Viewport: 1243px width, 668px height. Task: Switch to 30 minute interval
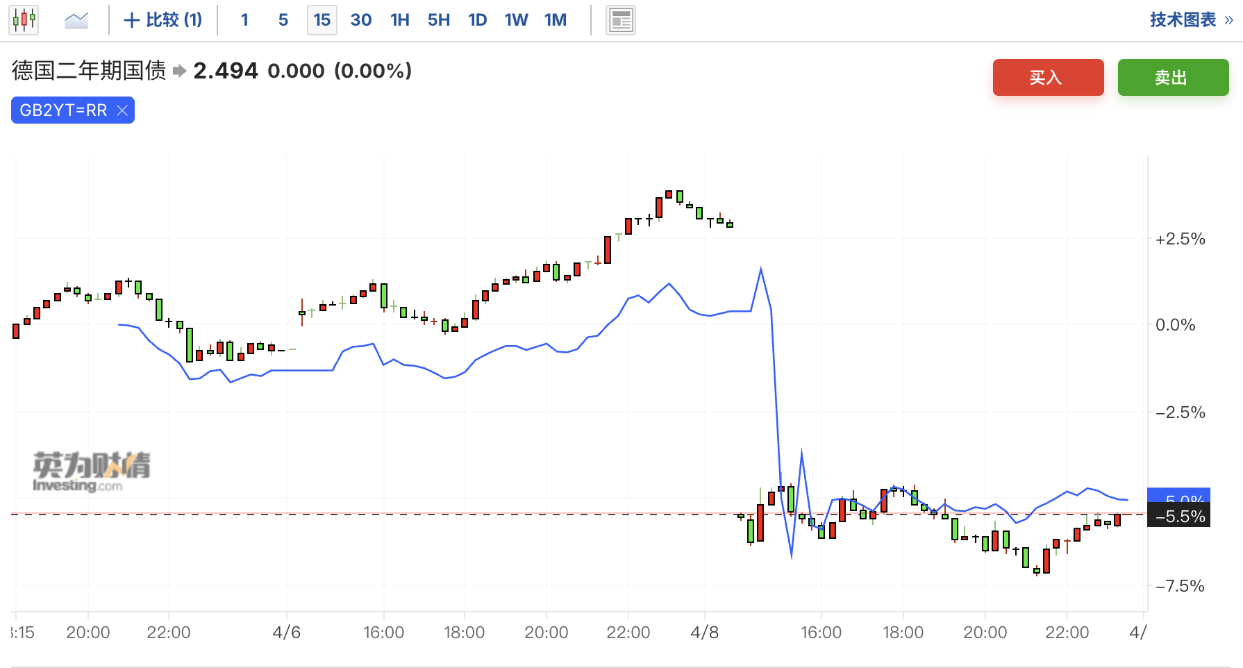point(360,20)
